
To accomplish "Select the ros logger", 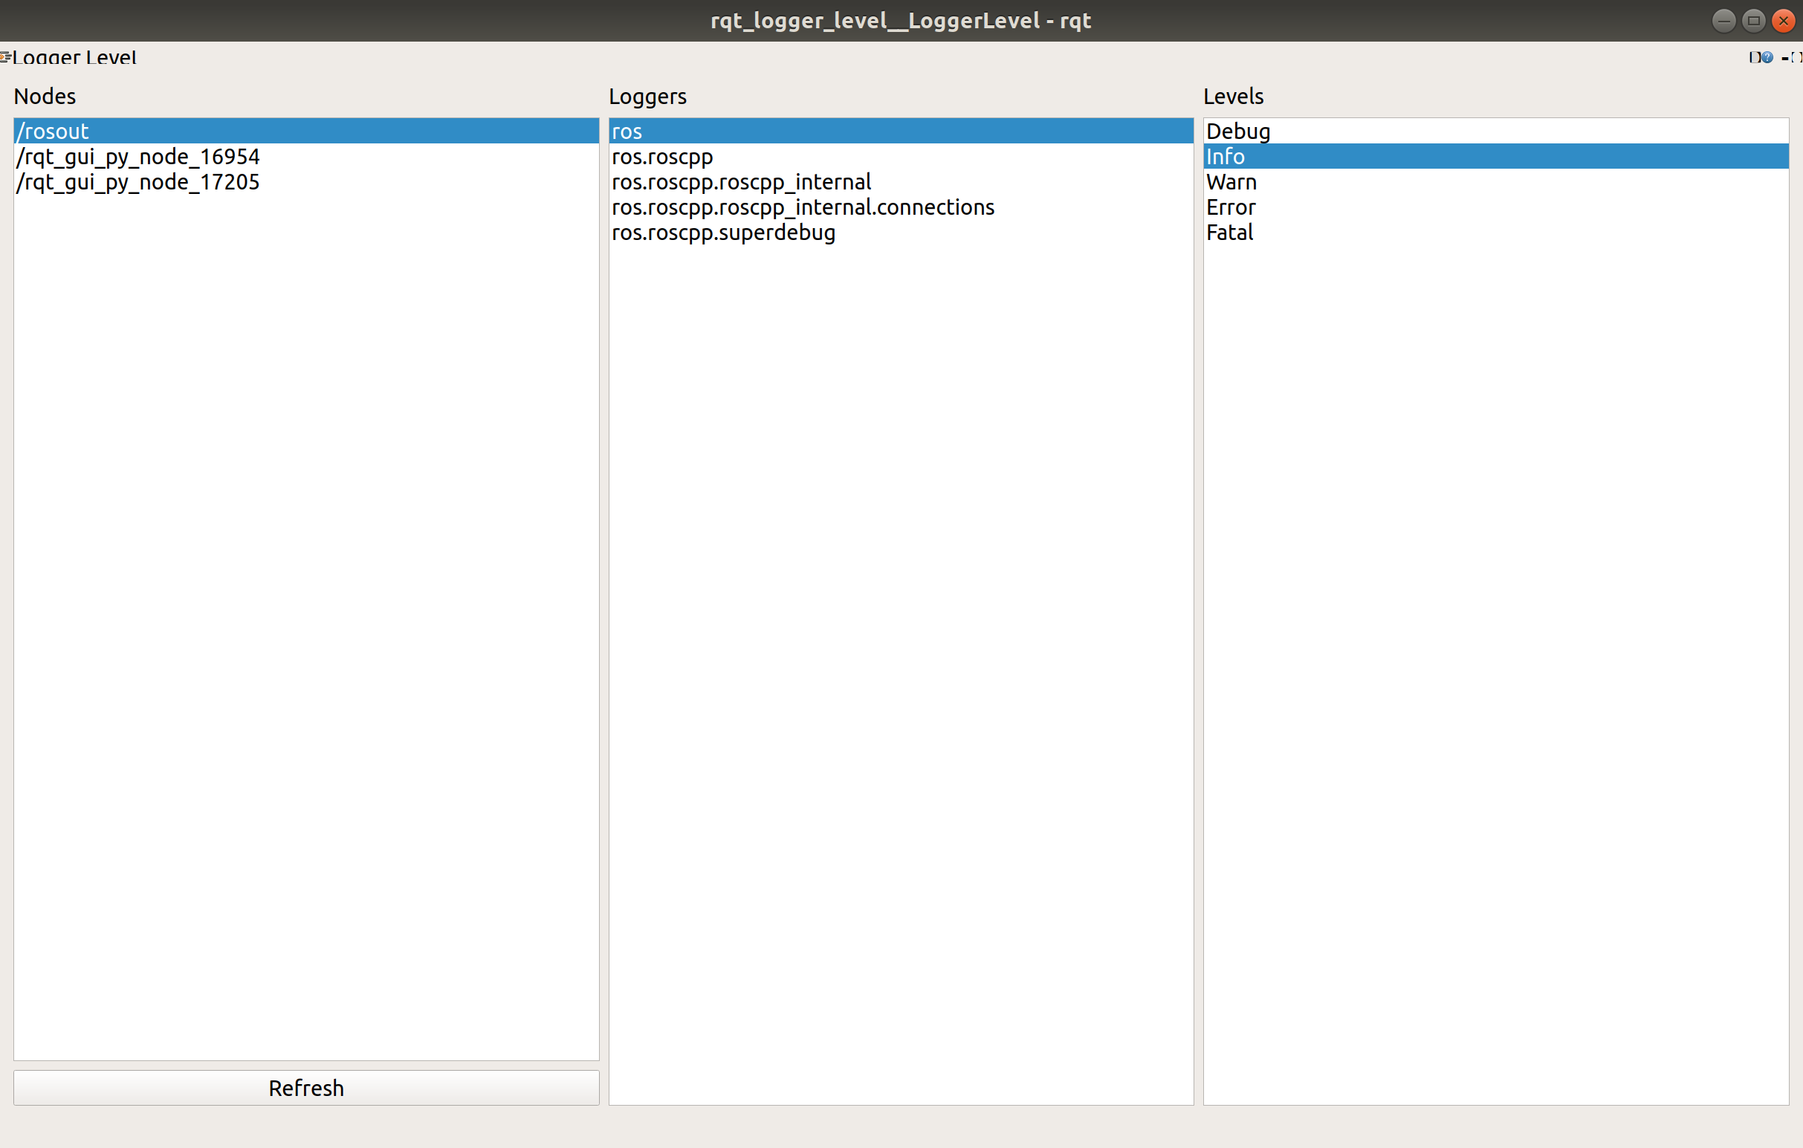I will [674, 131].
